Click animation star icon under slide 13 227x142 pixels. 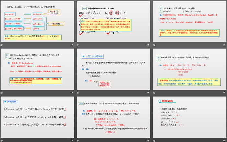pos(2,93)
